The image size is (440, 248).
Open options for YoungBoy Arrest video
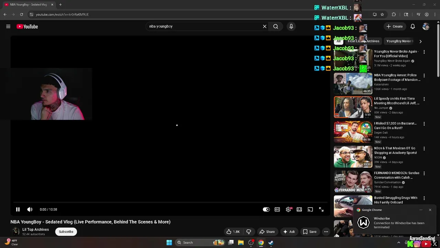(424, 75)
